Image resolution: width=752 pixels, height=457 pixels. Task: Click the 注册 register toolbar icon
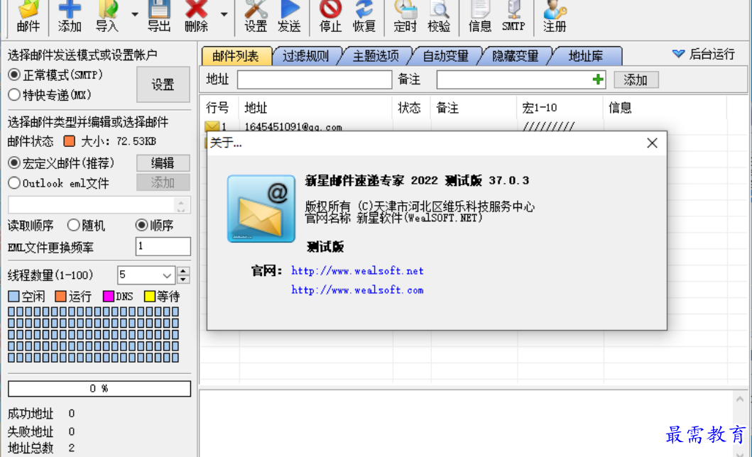coord(555,17)
